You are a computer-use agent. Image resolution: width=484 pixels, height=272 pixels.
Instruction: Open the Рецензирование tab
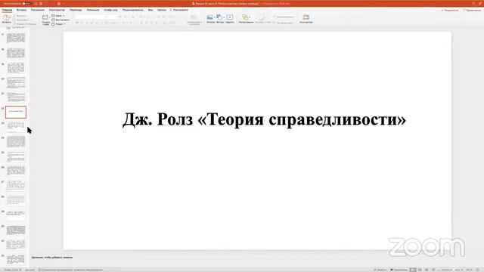coord(133,10)
